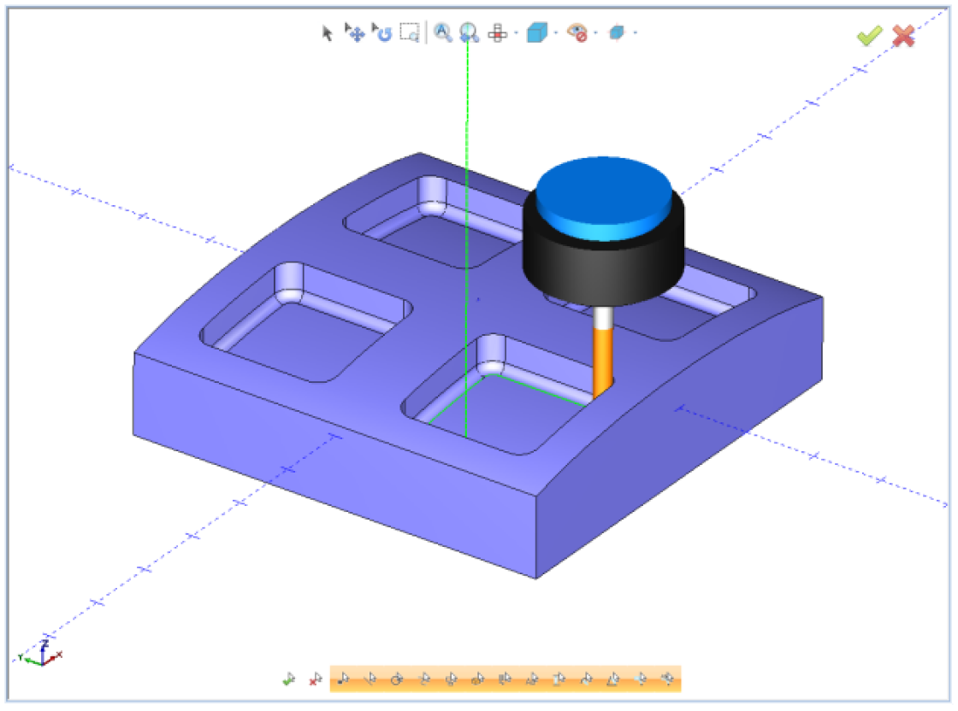The width and height of the screenshot is (958, 711).
Task: Open dropdown beside the eye icon
Action: pyautogui.click(x=595, y=33)
